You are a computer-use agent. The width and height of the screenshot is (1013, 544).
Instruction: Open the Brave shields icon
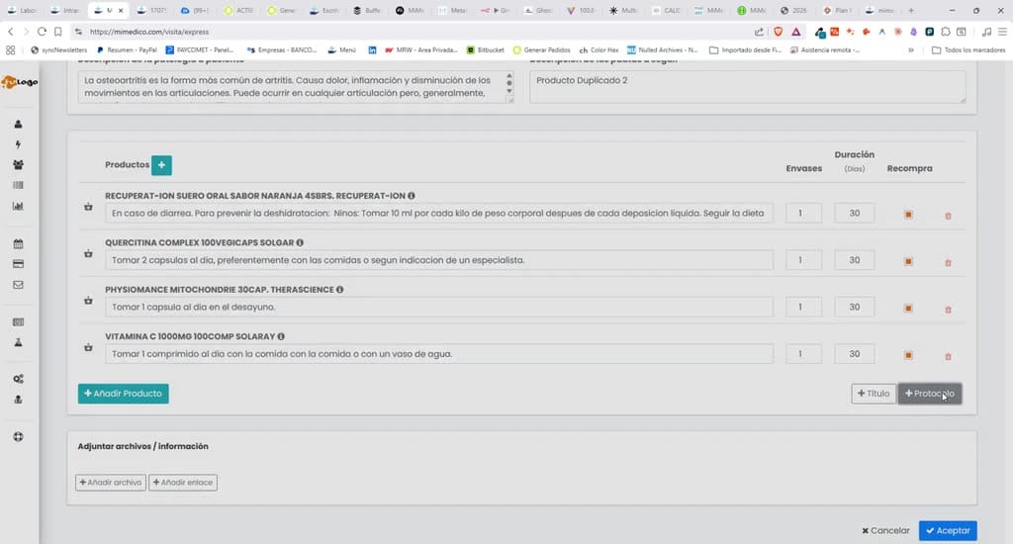coord(779,31)
